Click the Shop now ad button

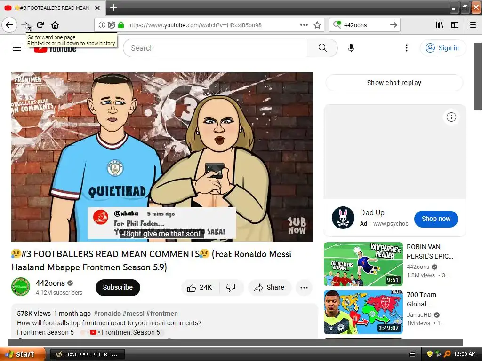tap(436, 219)
